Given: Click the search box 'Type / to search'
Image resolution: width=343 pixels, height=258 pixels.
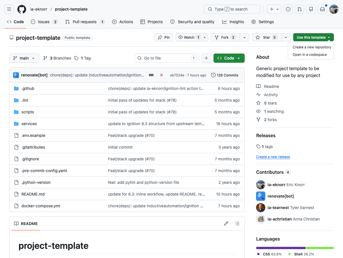Looking at the screenshot, I should (x=232, y=9).
